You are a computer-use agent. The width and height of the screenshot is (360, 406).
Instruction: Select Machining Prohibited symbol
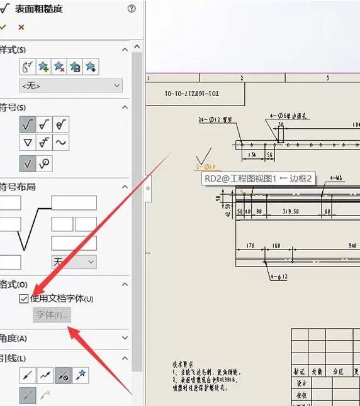(60, 124)
